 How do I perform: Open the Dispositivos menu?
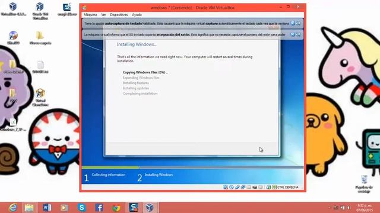(x=119, y=15)
